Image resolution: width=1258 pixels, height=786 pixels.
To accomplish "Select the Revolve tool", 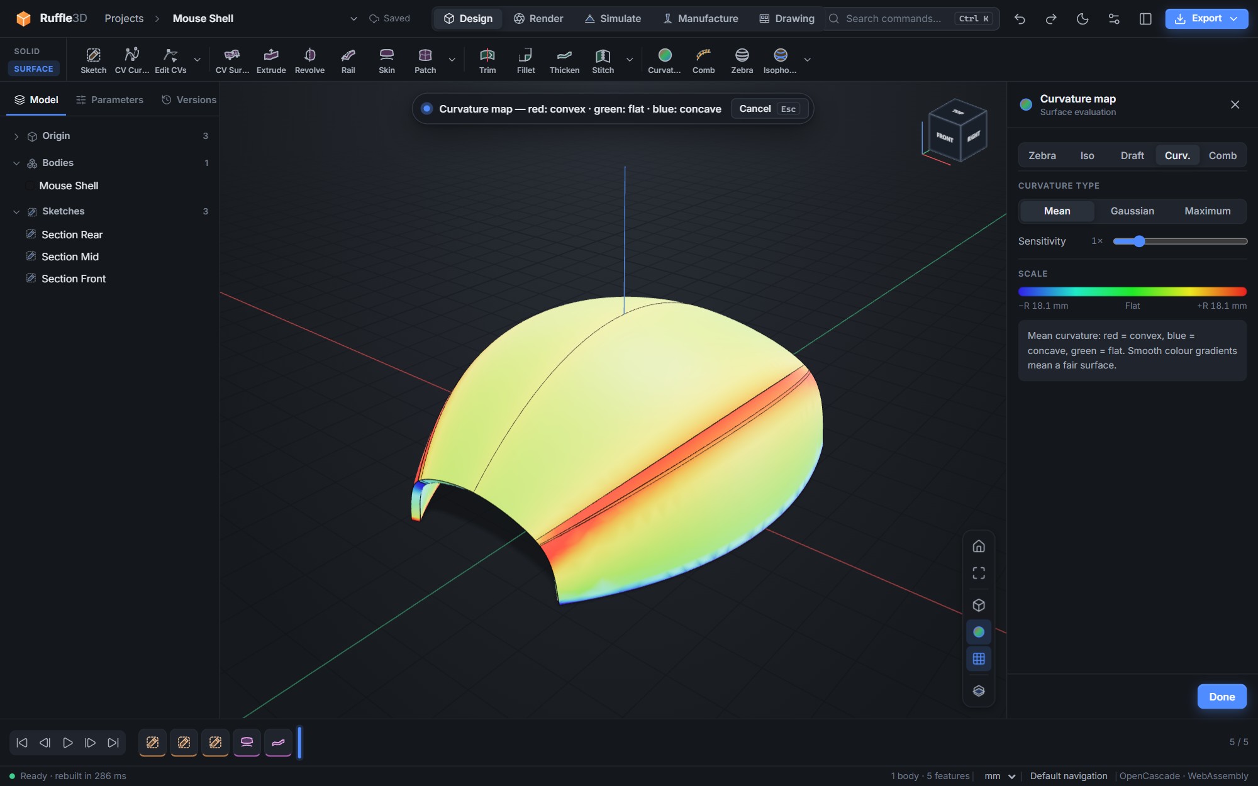I will 309,60.
